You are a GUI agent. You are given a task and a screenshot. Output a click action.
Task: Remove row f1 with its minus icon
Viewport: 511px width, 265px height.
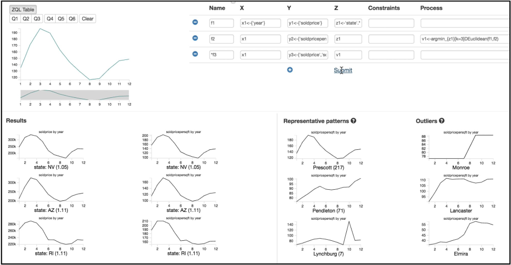click(x=195, y=23)
